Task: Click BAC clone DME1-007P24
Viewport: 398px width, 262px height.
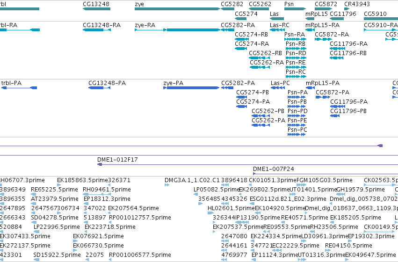Action: [274, 169]
